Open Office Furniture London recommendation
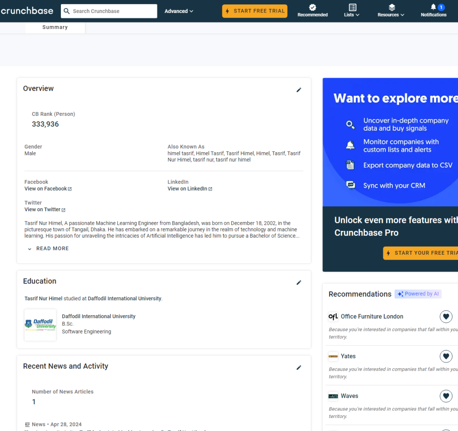Viewport: 458px width, 431px height. click(x=372, y=316)
